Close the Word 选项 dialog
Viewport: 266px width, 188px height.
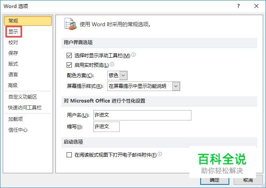[x=256, y=6]
